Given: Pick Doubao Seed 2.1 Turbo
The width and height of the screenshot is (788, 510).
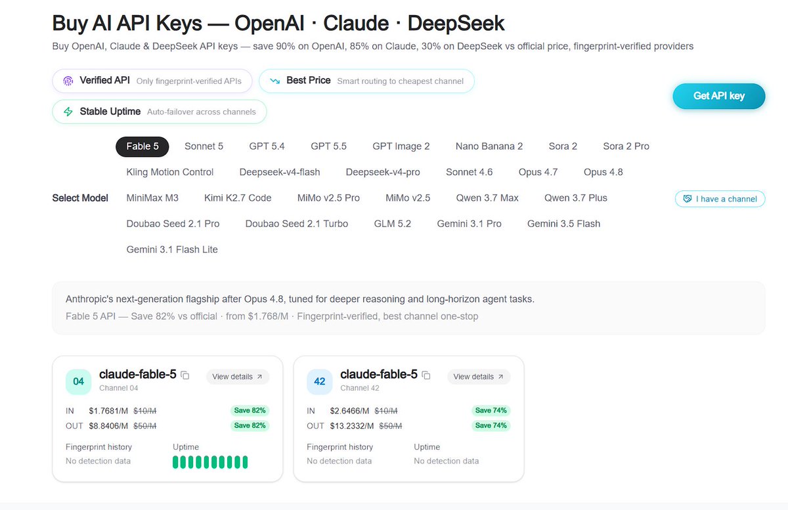Looking at the screenshot, I should (297, 224).
